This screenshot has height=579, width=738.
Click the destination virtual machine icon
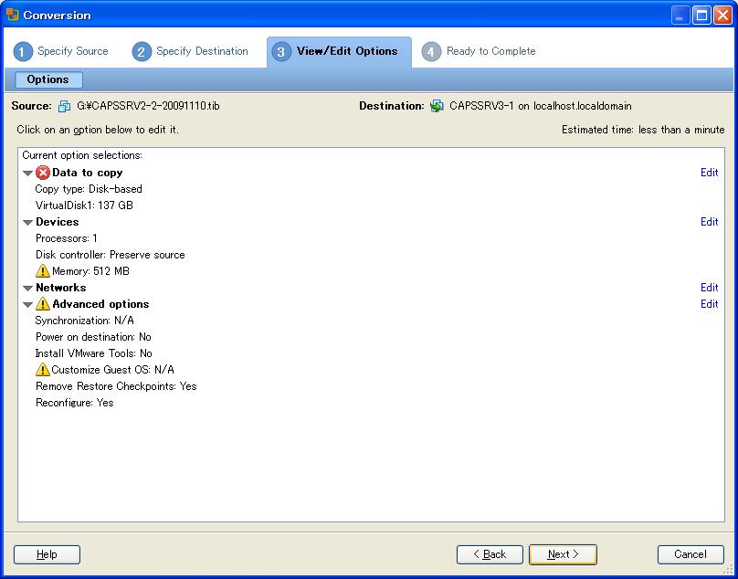coord(437,106)
